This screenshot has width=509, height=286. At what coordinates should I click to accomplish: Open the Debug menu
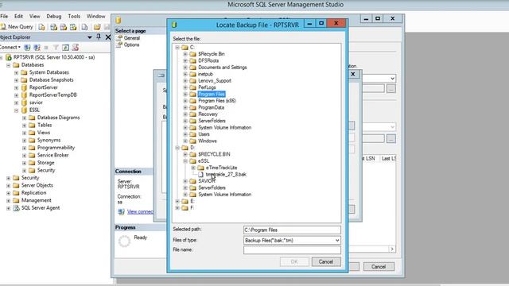[x=53, y=16]
